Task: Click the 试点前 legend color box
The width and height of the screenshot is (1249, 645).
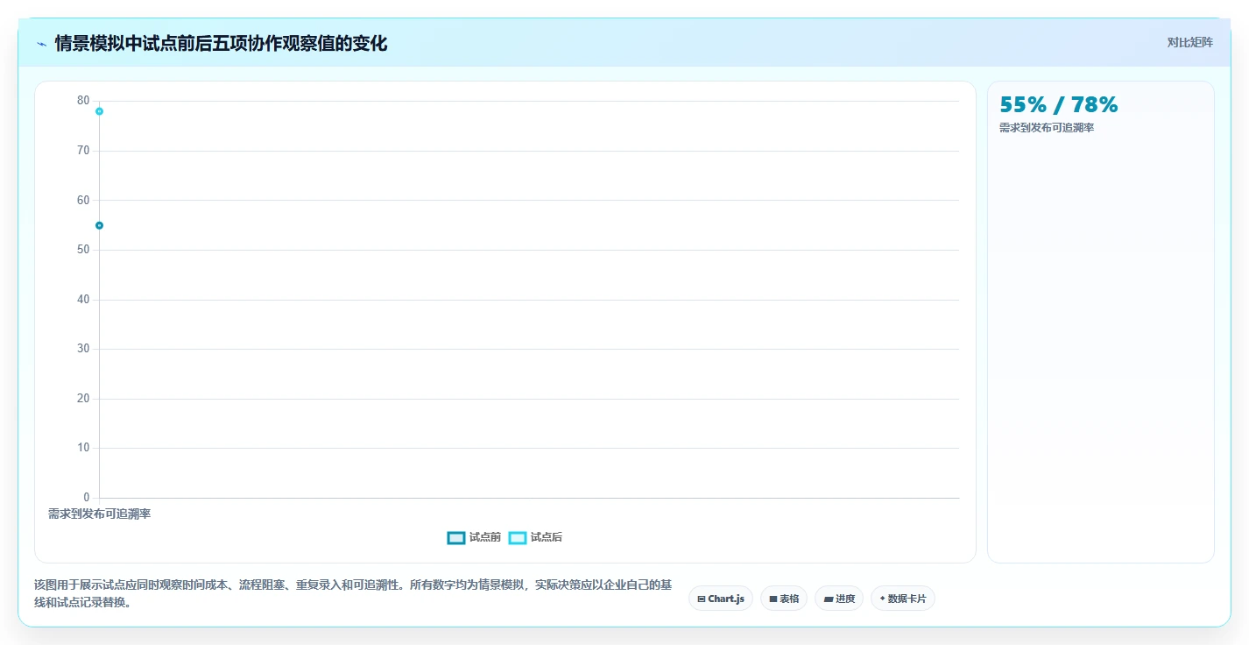Action: point(456,537)
